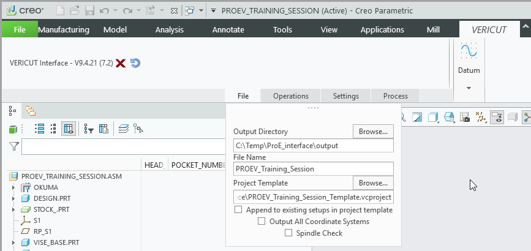Click the File Name input field

314,169
